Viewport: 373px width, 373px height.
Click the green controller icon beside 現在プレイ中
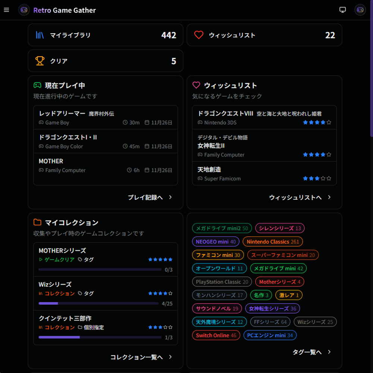tap(37, 85)
